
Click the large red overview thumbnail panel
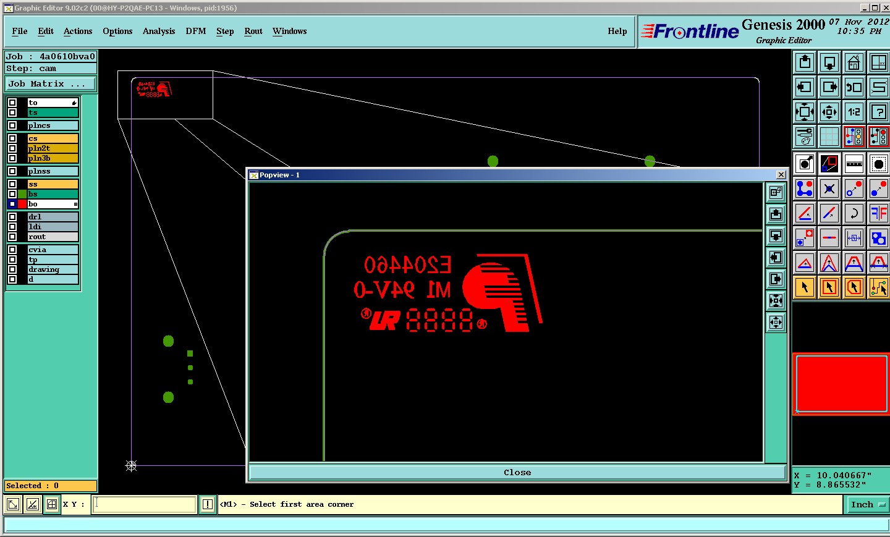point(841,383)
